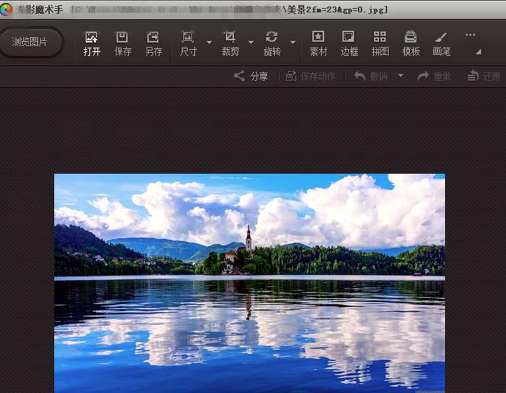Image resolution: width=506 pixels, height=393 pixels.
Task: Expand the dropdown arrow beside 旋转
Action: point(293,42)
